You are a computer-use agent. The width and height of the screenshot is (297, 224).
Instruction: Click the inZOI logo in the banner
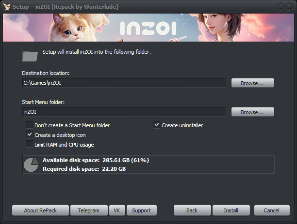pyautogui.click(x=148, y=28)
